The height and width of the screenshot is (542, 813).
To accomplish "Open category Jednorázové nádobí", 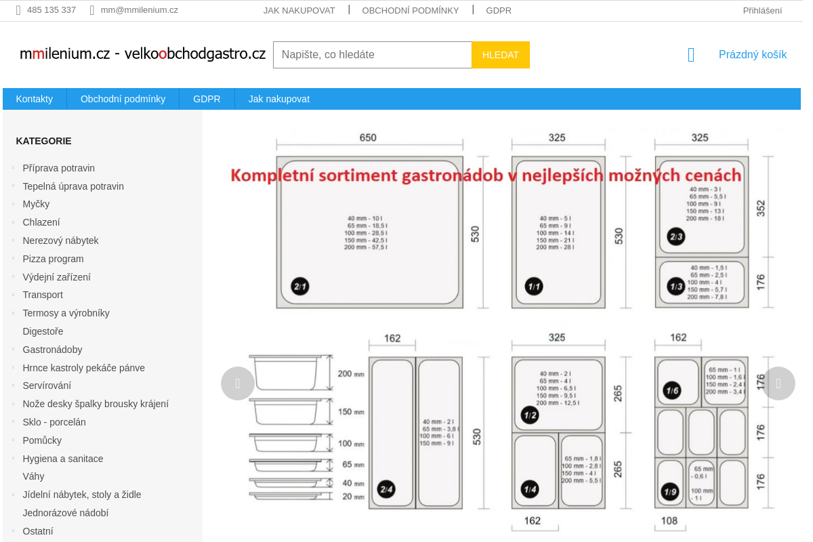I will point(66,513).
